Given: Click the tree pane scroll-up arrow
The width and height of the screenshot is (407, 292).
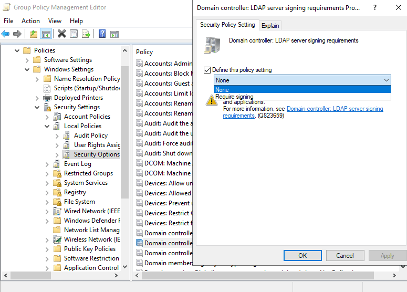Looking at the screenshot, I should pyautogui.click(x=124, y=50).
